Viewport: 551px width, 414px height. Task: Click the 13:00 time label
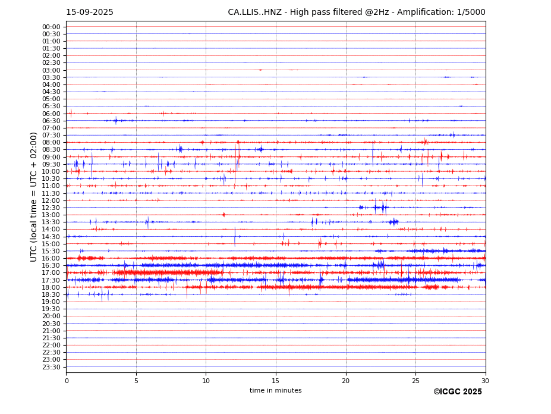pyautogui.click(x=51, y=215)
